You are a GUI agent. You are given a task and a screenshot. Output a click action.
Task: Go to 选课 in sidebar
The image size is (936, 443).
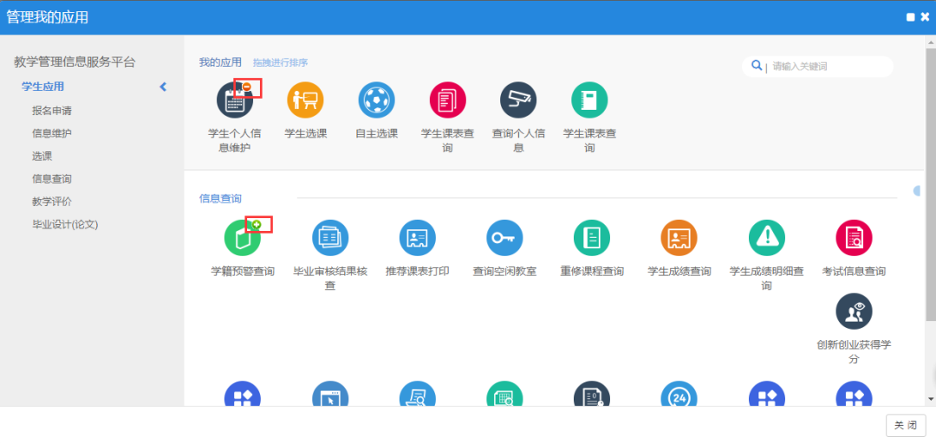click(x=42, y=157)
